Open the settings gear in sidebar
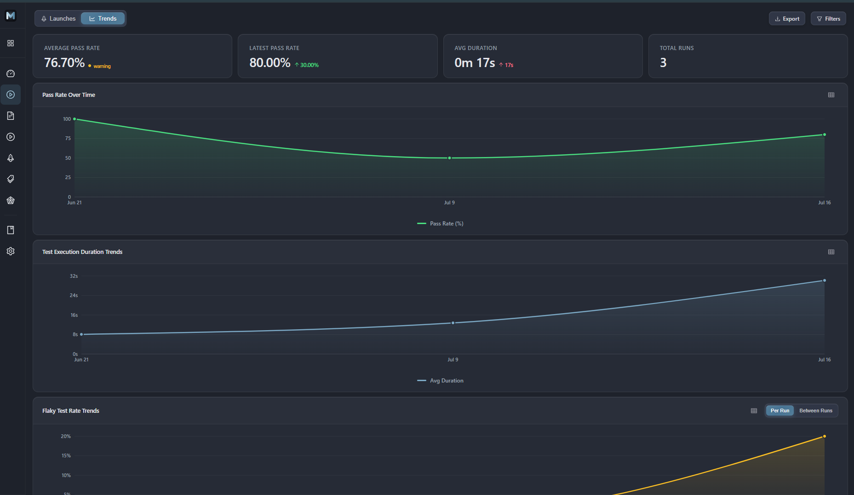Image resolution: width=854 pixels, height=495 pixels. (x=11, y=251)
